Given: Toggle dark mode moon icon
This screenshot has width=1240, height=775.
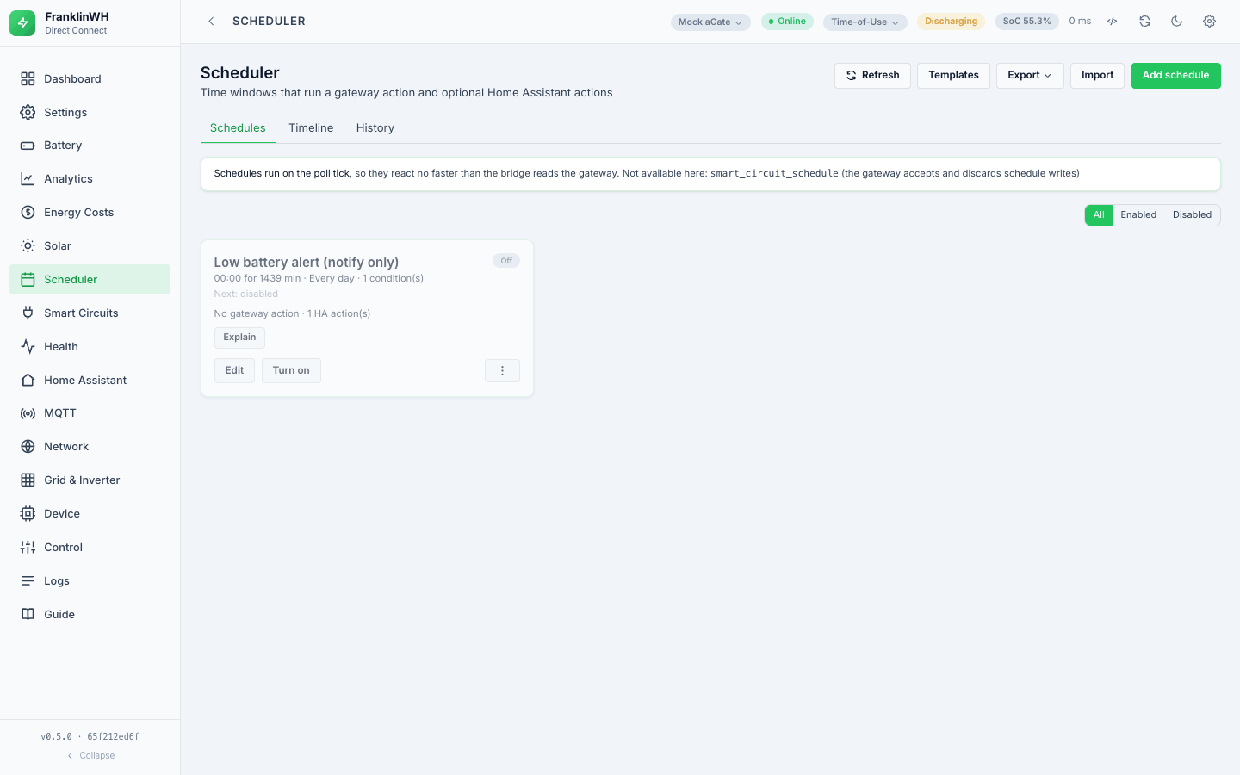Looking at the screenshot, I should click(x=1177, y=22).
